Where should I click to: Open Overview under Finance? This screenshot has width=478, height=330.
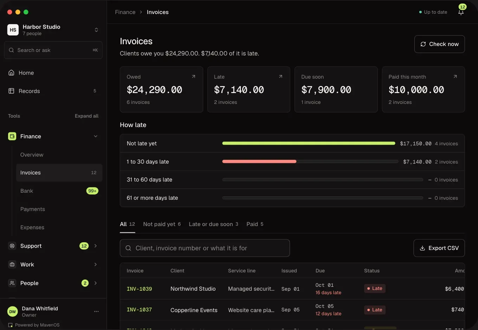point(59,154)
